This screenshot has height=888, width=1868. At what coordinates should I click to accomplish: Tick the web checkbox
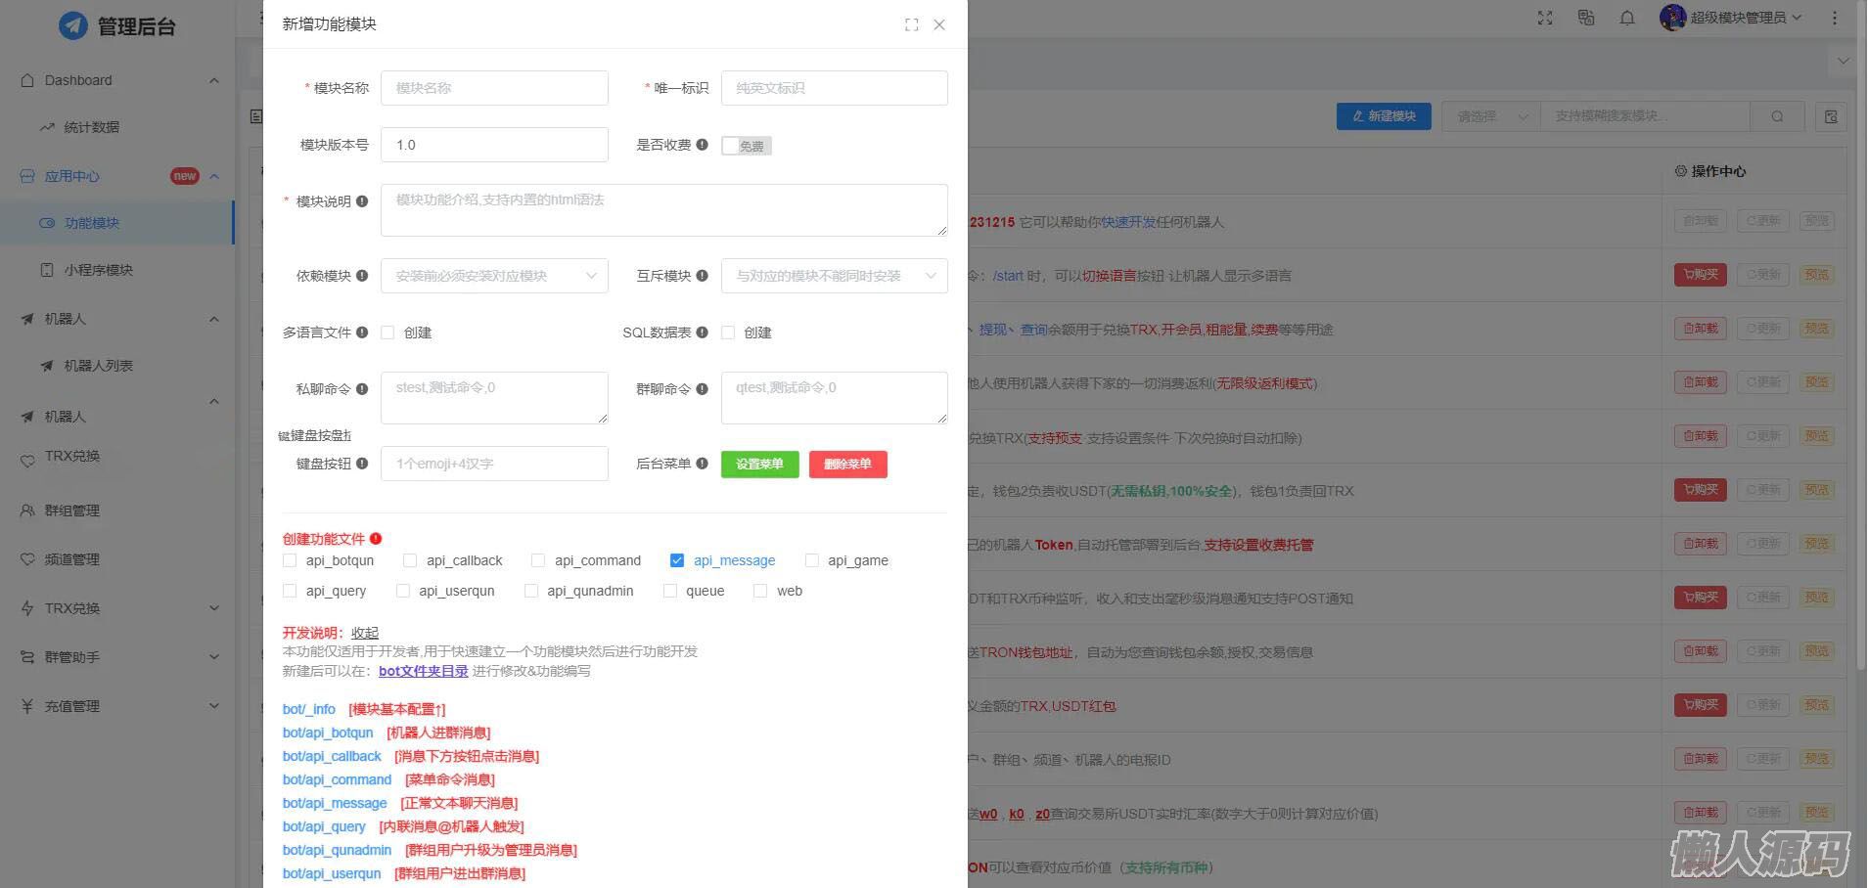[x=760, y=591]
